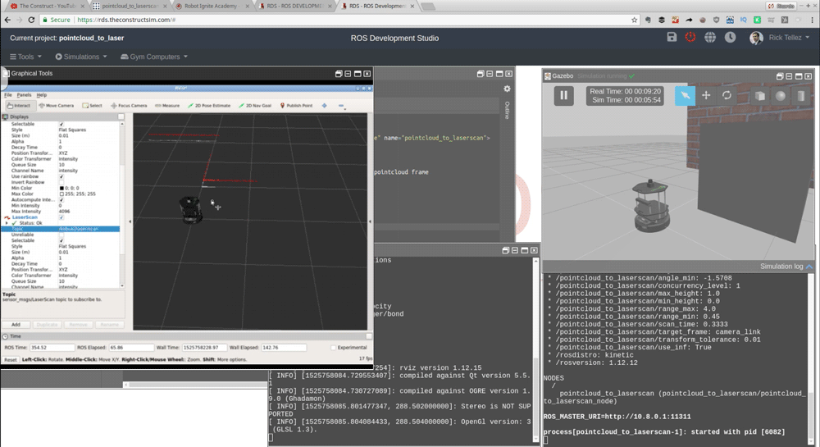Insert a cylinder shape in Gazebo
Screen dimensions: 820x447
[x=800, y=96]
